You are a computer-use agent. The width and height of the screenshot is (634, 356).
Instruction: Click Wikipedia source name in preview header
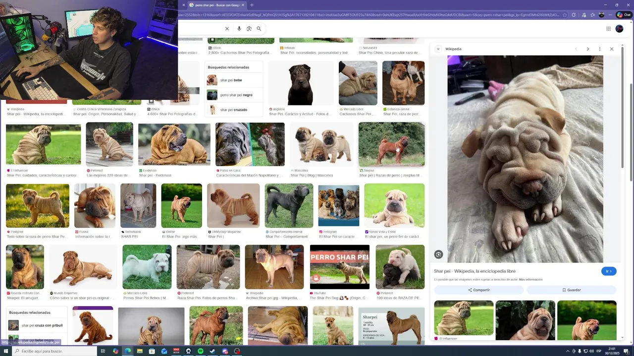click(453, 49)
